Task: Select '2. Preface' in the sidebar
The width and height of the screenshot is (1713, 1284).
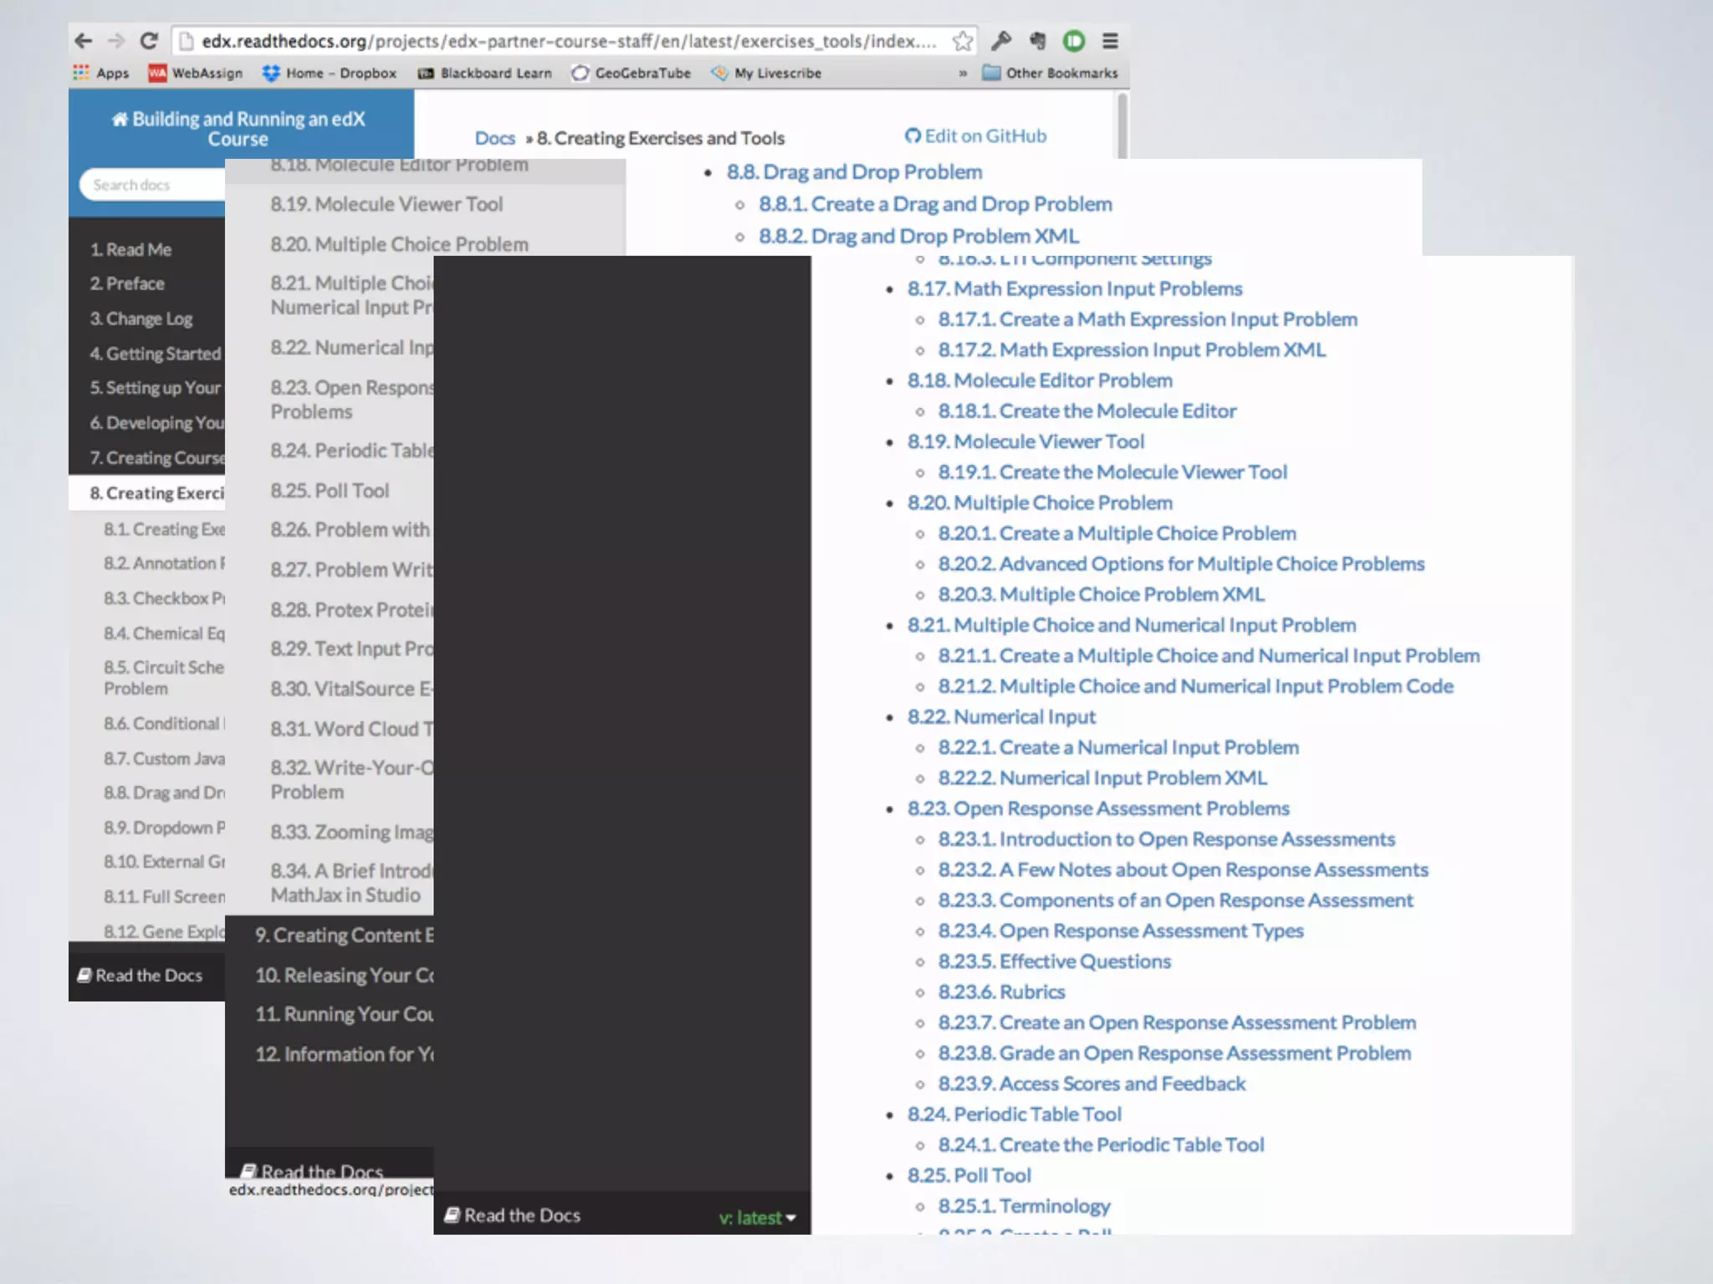Action: (x=127, y=284)
